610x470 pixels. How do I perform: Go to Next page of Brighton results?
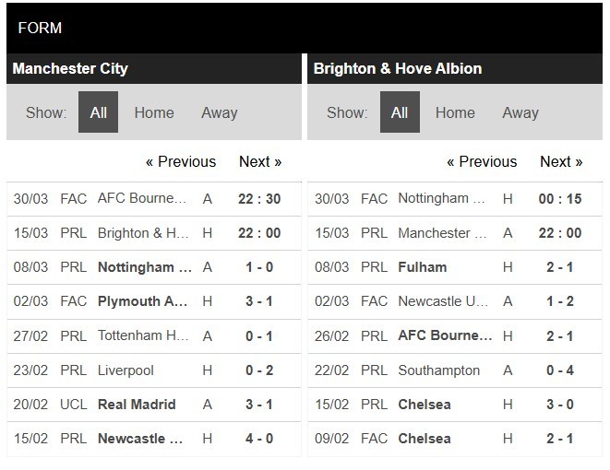(x=561, y=161)
